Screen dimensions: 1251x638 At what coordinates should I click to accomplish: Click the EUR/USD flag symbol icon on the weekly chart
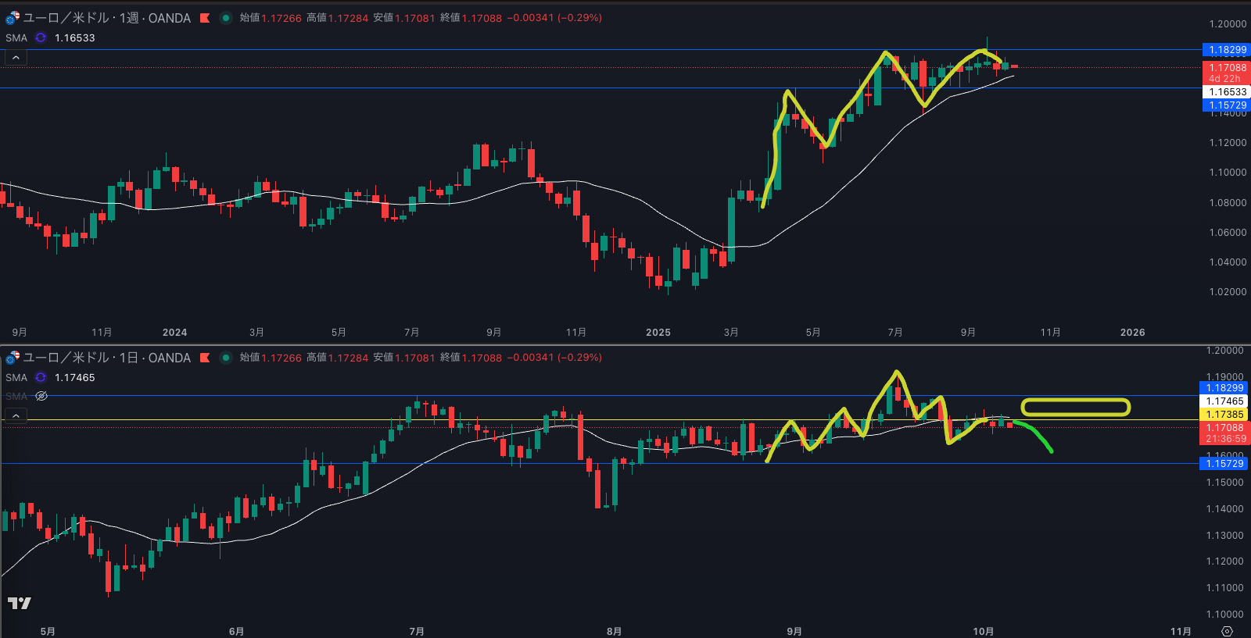coord(13,18)
